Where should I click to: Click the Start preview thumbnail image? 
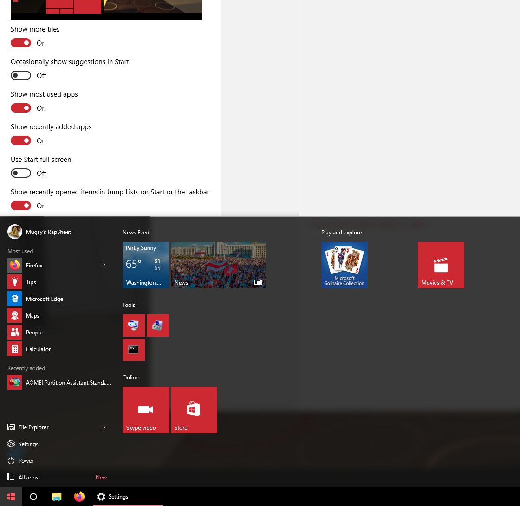point(106,10)
